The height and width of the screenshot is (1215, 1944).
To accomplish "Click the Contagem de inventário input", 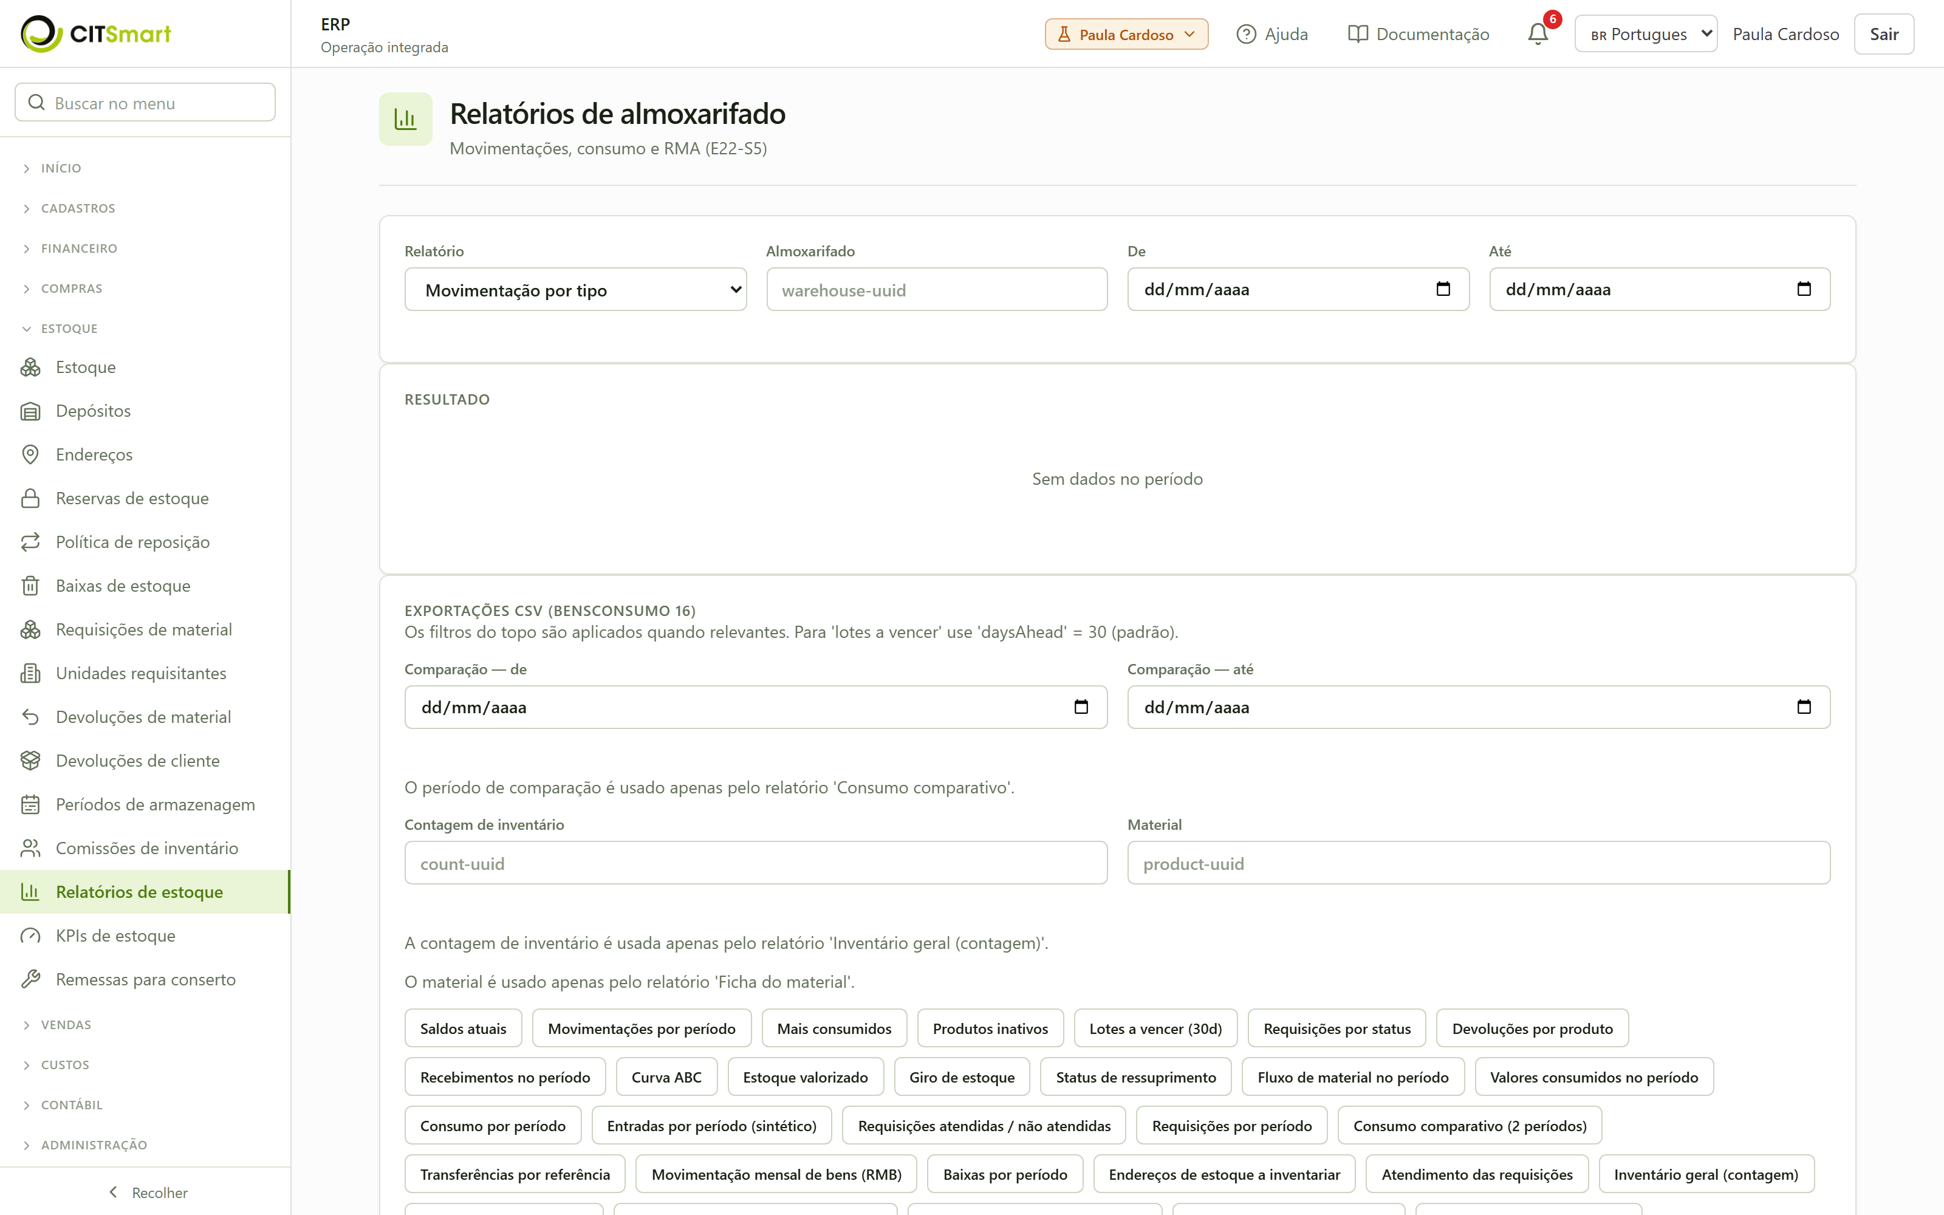I will click(756, 863).
